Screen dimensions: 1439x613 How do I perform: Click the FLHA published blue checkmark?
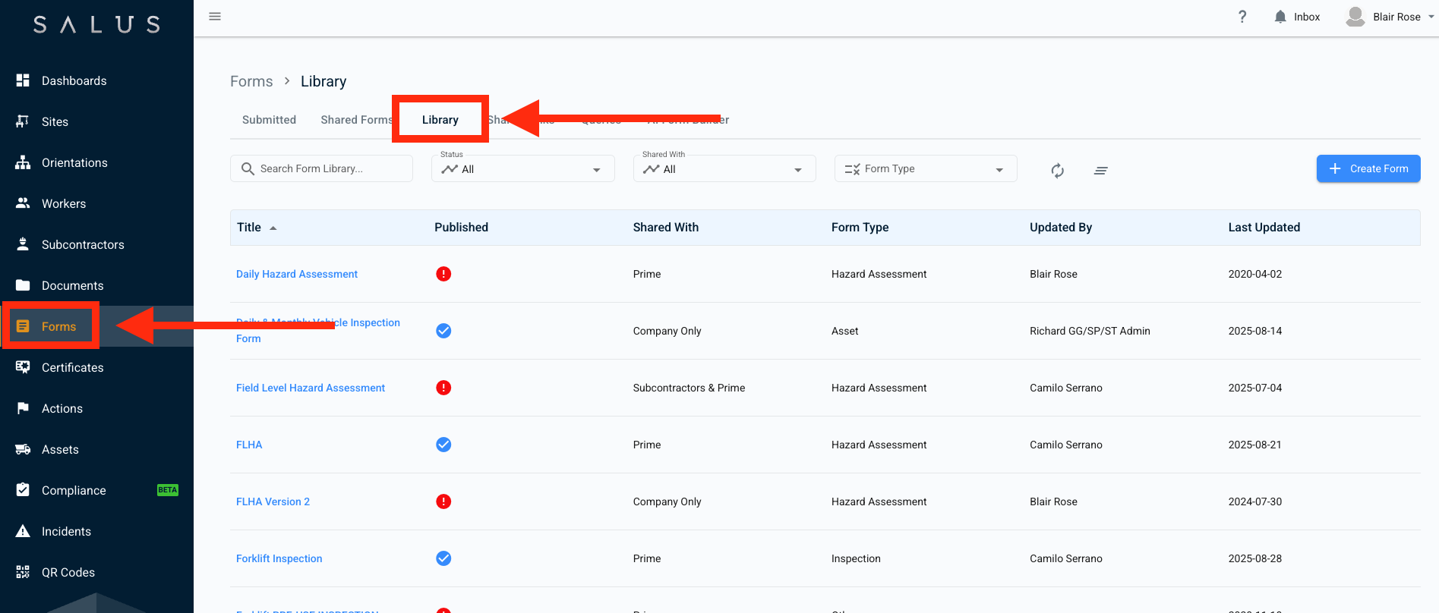click(x=443, y=445)
